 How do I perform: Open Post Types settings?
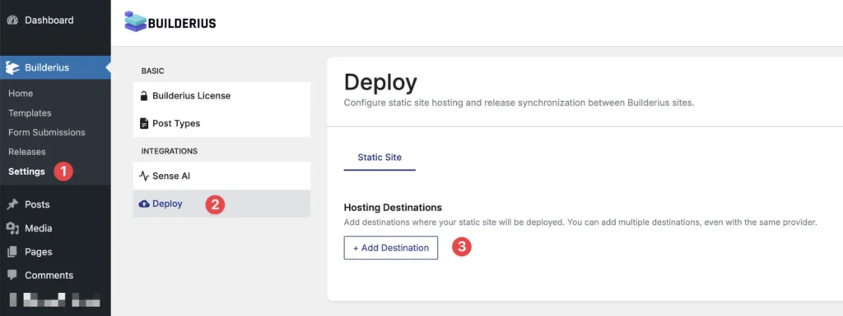(x=221, y=123)
